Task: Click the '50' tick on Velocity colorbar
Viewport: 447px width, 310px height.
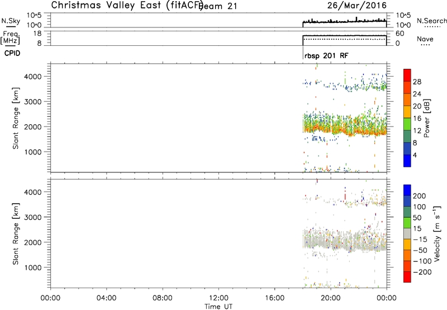Action: (417, 218)
